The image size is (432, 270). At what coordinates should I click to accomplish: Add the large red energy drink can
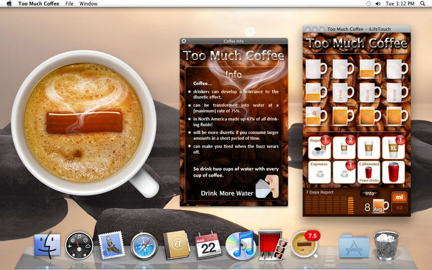[394, 172]
